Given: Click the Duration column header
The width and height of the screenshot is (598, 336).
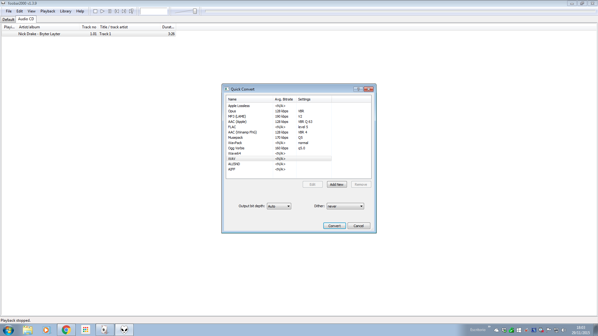Looking at the screenshot, I should [168, 27].
